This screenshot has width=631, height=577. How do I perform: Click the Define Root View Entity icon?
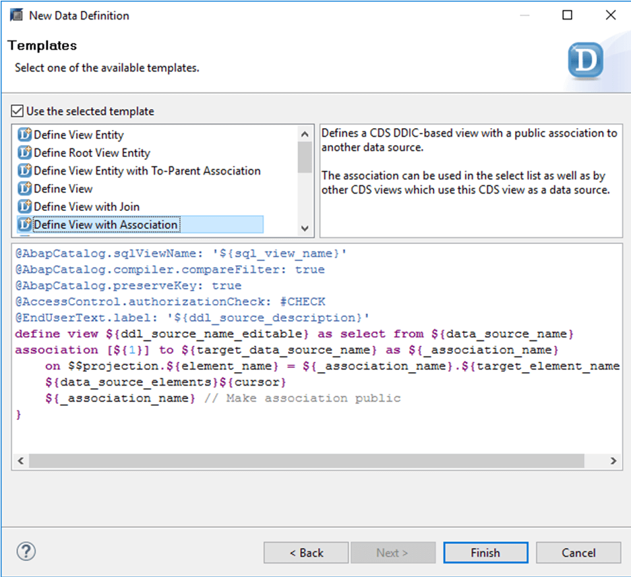pos(24,152)
